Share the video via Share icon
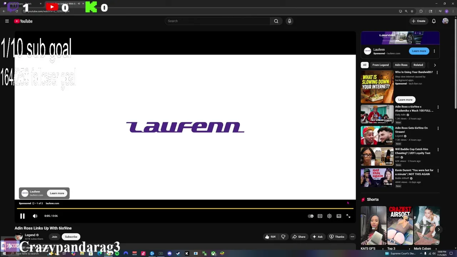This screenshot has height=257, width=457. [299, 237]
